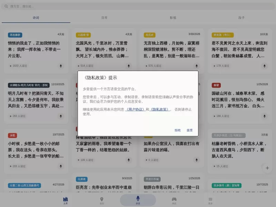The width and height of the screenshot is (276, 207).
Task: Tap microphone on card with 0 人读过
Action: pos(197,160)
